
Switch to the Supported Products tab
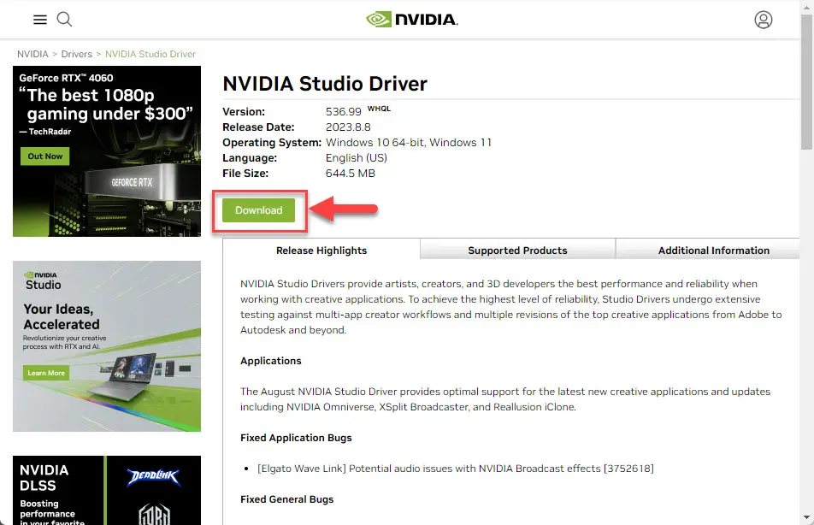click(517, 251)
